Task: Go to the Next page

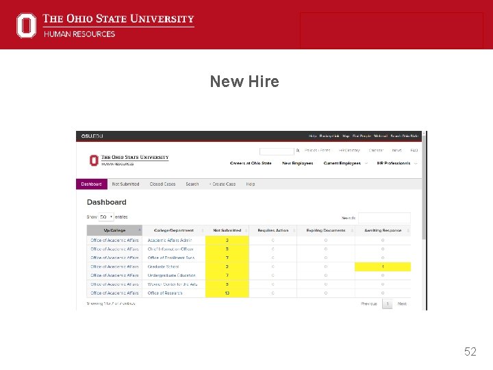Action: click(402, 304)
